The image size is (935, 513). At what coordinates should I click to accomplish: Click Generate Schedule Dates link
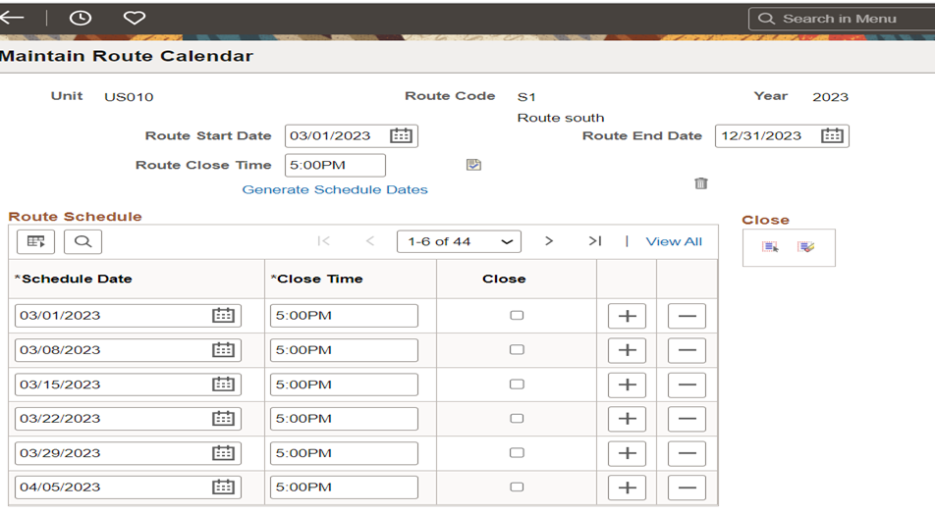click(335, 189)
